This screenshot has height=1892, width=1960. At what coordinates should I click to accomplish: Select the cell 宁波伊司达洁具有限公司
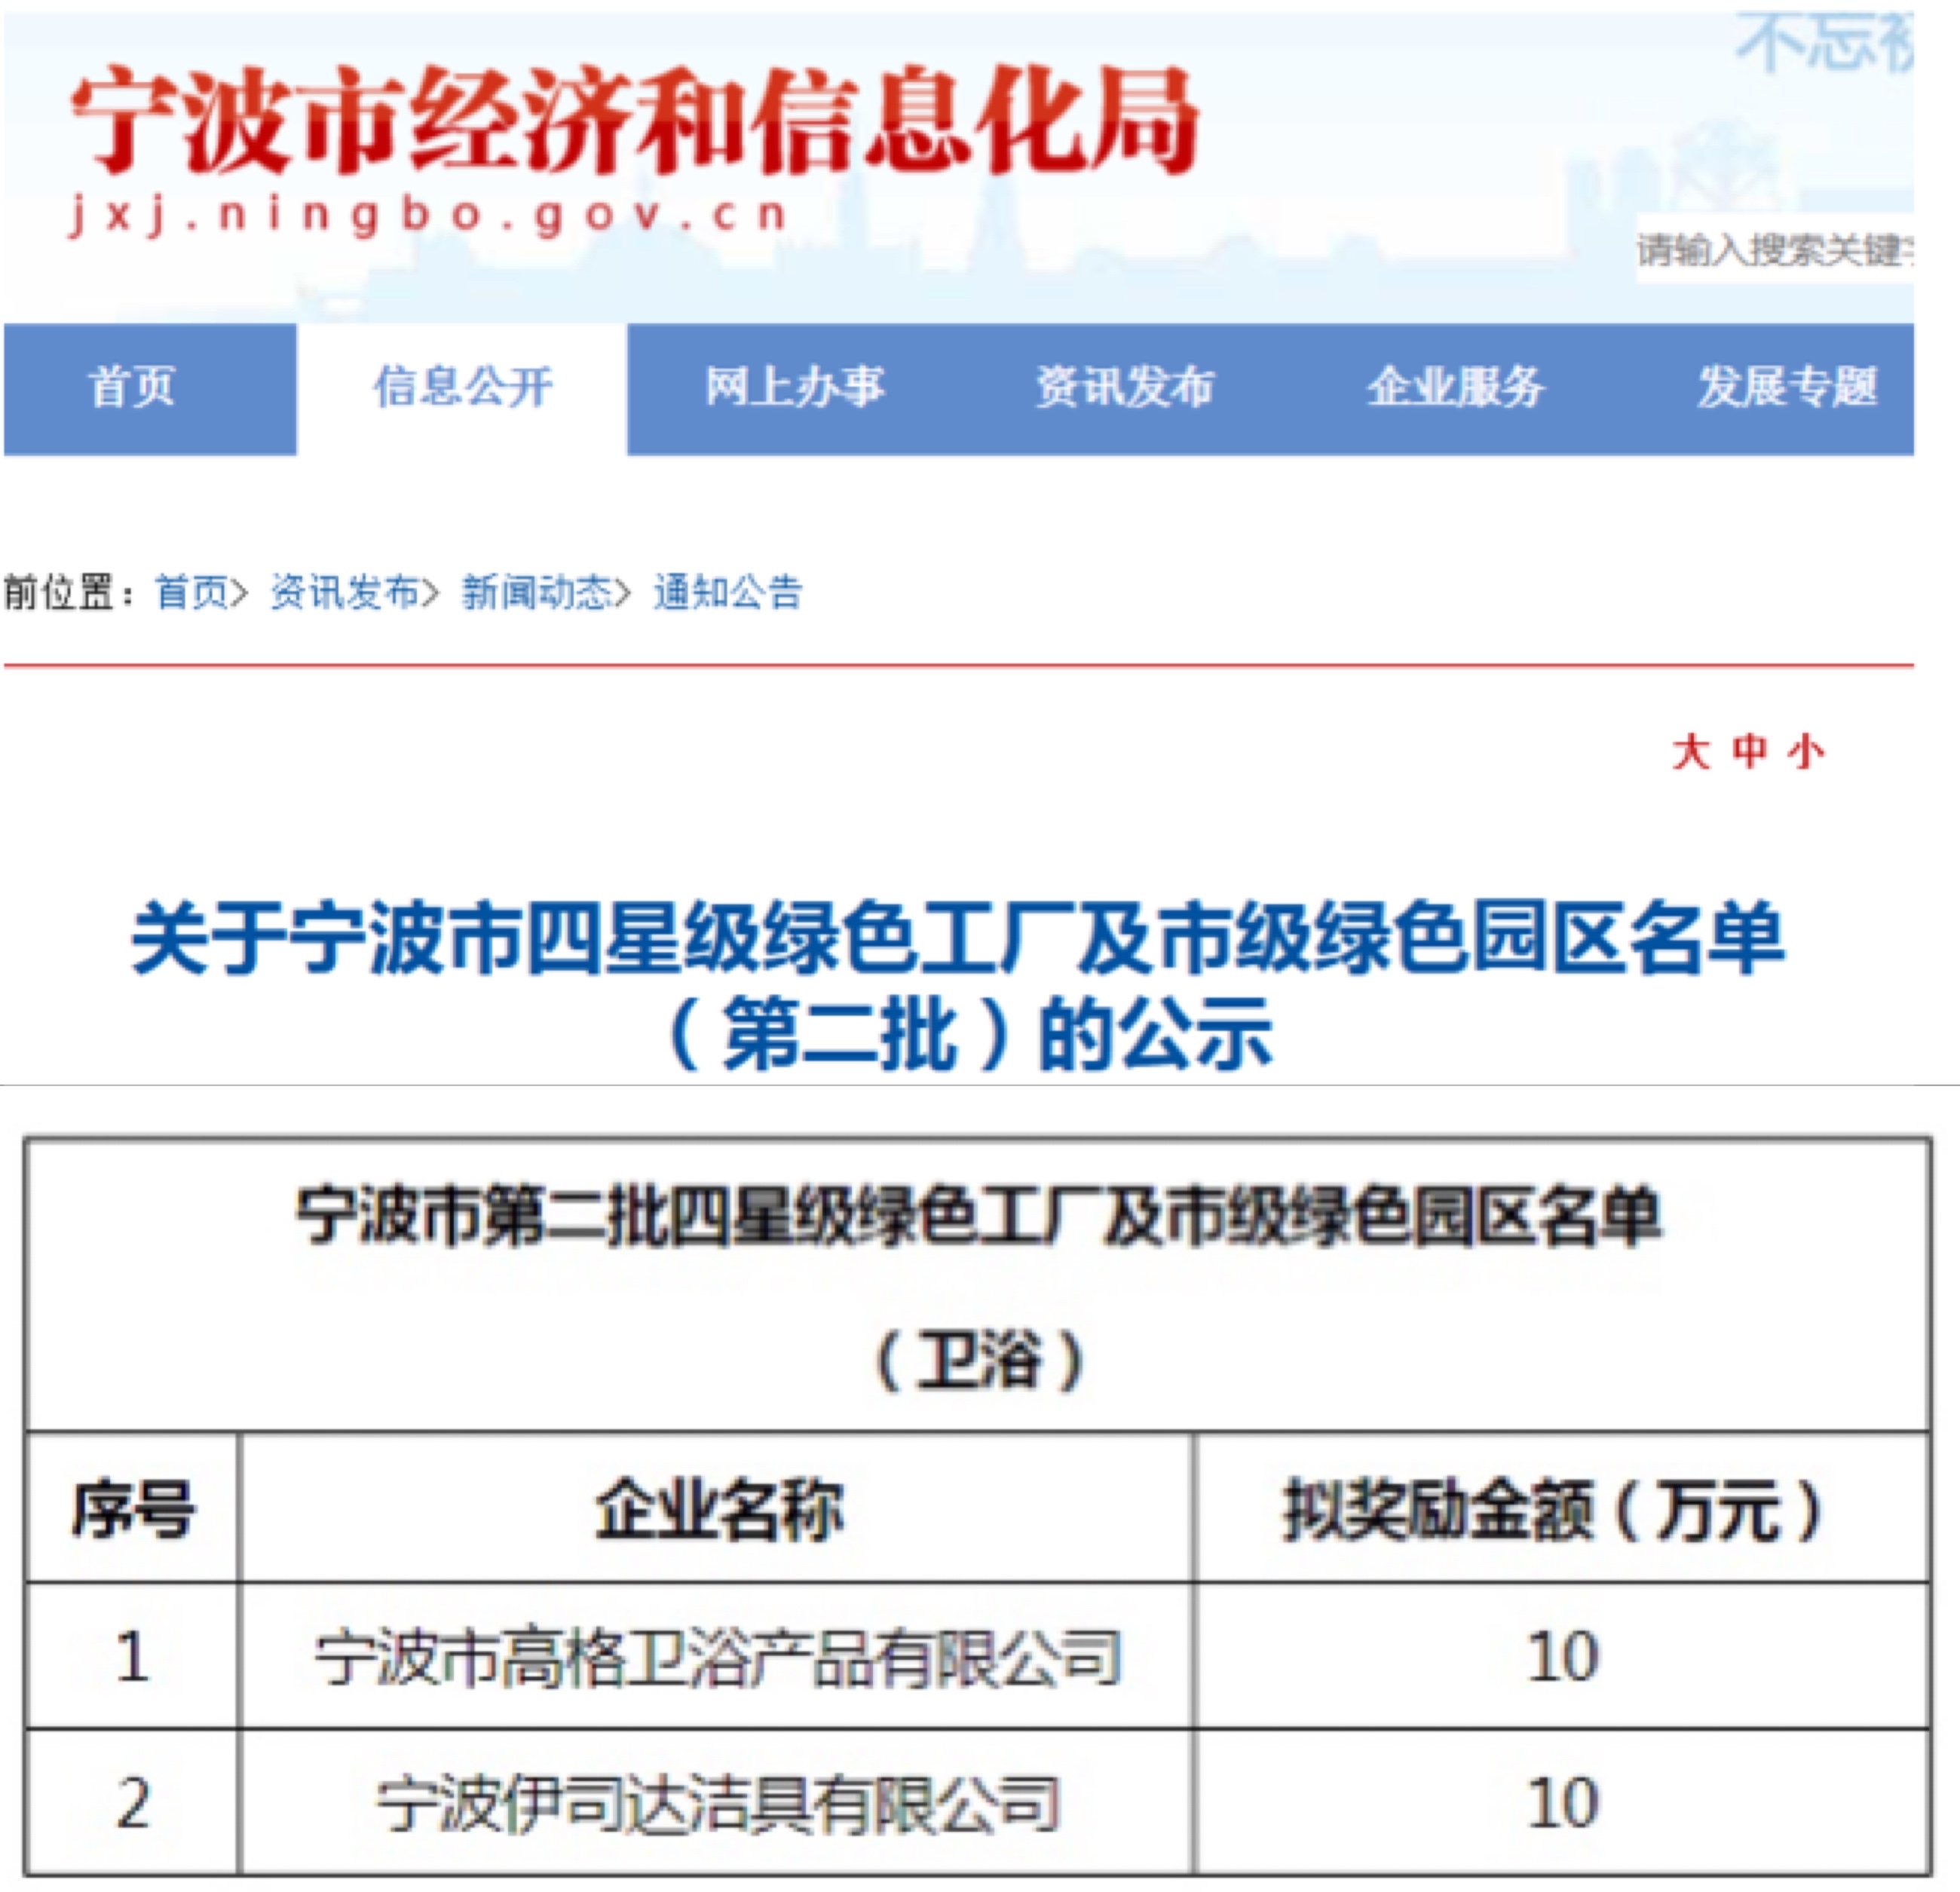718,1803
